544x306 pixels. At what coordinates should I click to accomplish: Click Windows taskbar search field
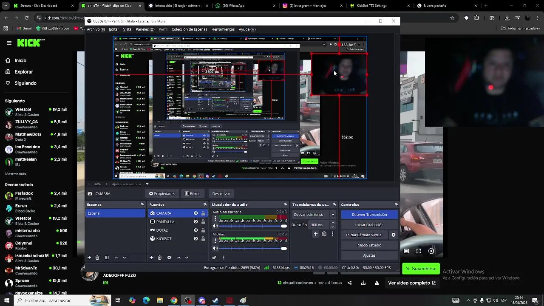[x=62, y=300]
